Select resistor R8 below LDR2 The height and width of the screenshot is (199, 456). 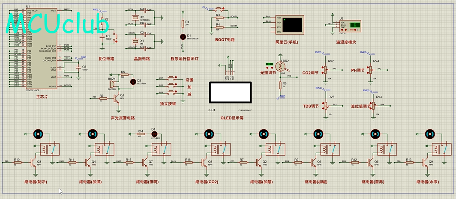(x=280, y=85)
